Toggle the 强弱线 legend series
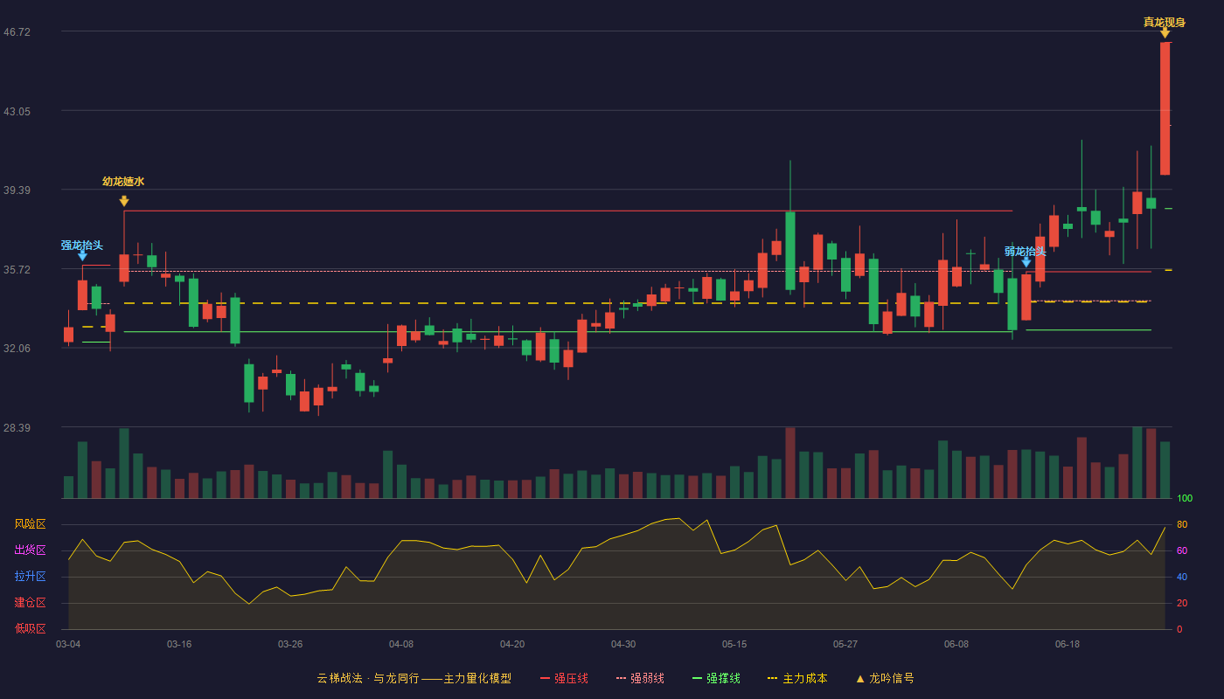The image size is (1224, 699). point(640,678)
